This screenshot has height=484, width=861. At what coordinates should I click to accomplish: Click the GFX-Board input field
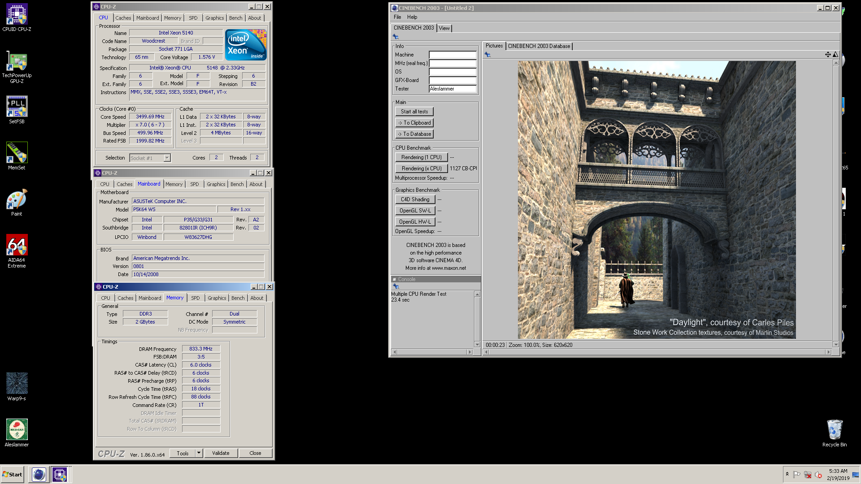(452, 80)
